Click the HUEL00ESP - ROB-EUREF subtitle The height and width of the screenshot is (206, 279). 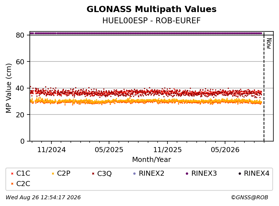[x=151, y=21]
